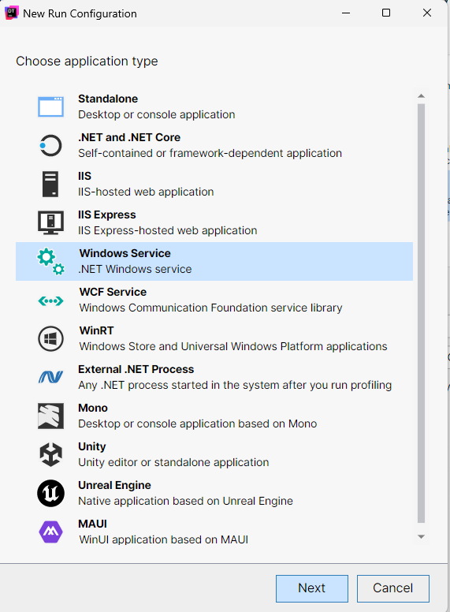Click 'Any .NET process started in the system' description

(x=235, y=385)
